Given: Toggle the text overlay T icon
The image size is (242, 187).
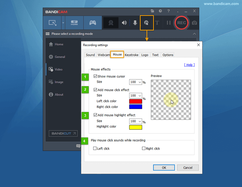Looking at the screenshot, I should 157,23.
